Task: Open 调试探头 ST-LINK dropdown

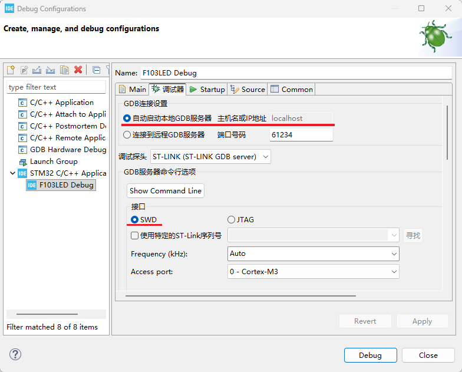Action: pos(210,157)
